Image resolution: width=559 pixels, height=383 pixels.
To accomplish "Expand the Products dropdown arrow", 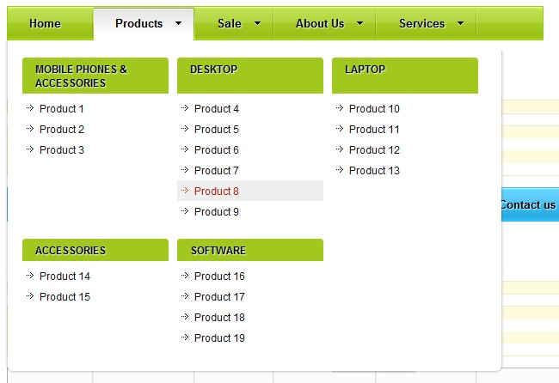I will point(178,24).
